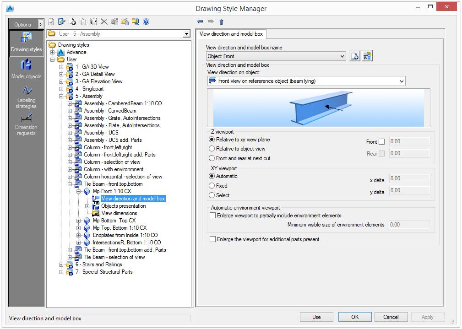Click the Options header button
Image resolution: width=462 pixels, height=329 pixels.
point(23,24)
